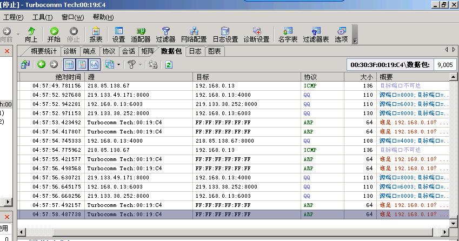This screenshot has width=459, height=241.
Task: Go to previous packet with green back arrow
Action: 41,64
